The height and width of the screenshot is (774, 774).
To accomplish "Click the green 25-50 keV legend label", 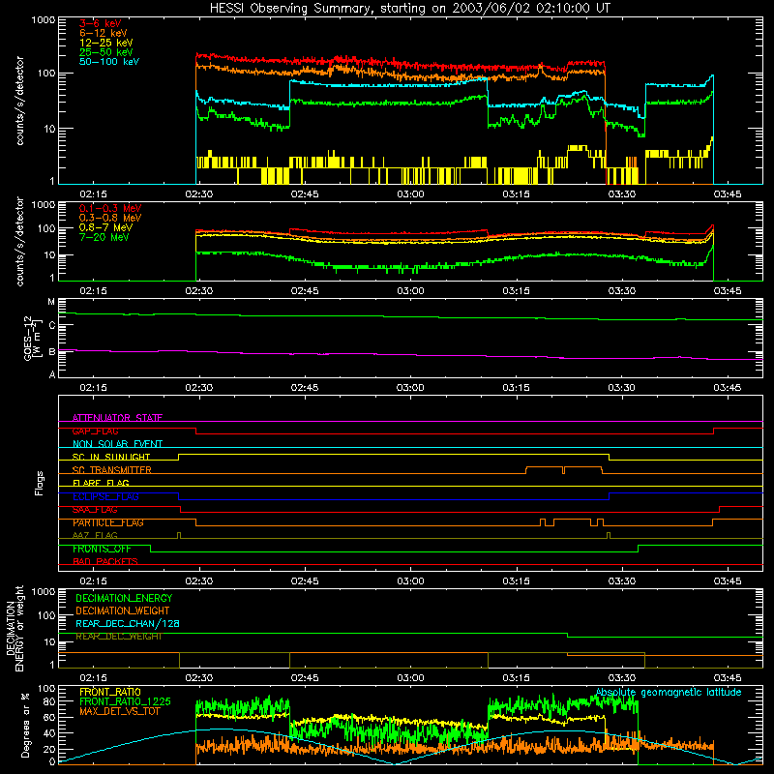I will tap(106, 52).
